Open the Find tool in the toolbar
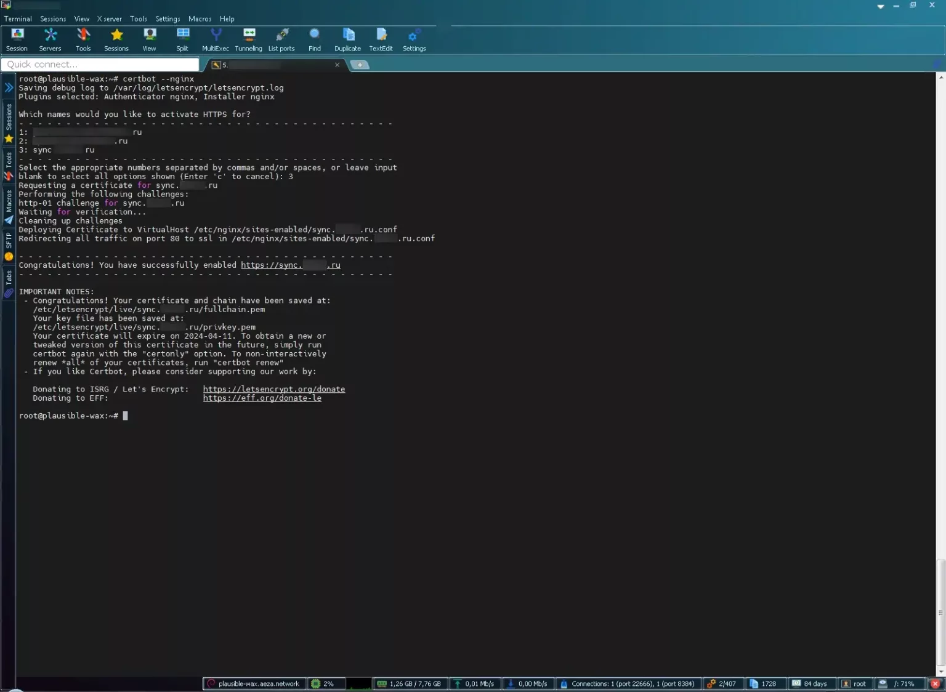 pos(315,39)
